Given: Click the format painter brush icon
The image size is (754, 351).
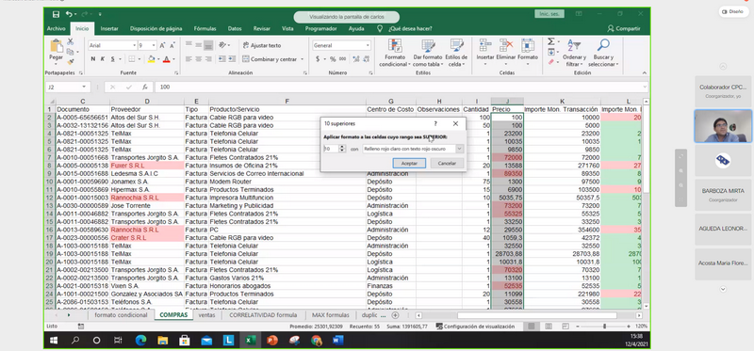Looking at the screenshot, I should (x=71, y=61).
